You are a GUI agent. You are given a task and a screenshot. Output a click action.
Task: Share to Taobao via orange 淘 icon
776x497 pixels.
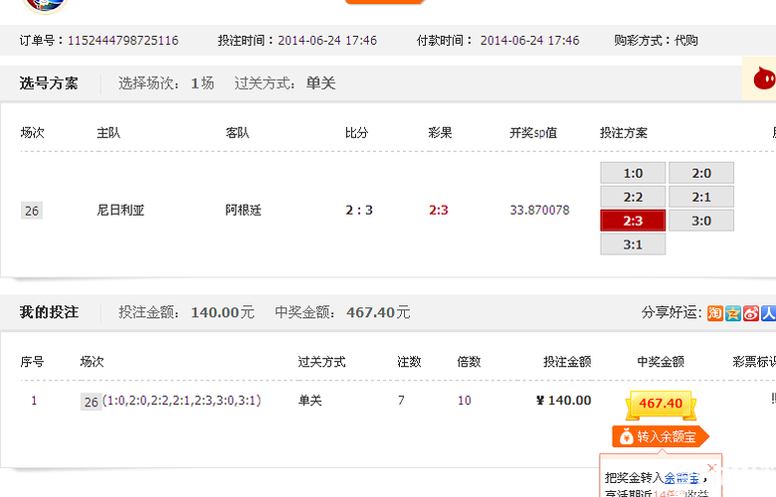coord(715,313)
